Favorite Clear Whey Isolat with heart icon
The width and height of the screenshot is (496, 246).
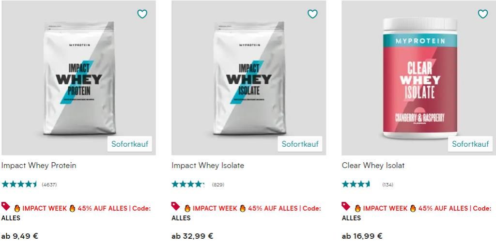point(482,14)
